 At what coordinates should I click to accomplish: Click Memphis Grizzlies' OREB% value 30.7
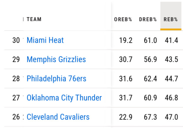tap(126, 59)
